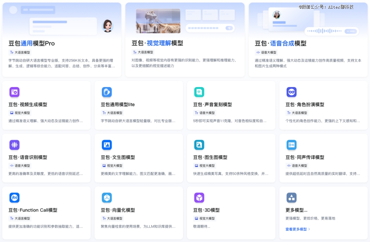Click the 豆包·同声传译模型 icon
370x242 pixels.
pyautogui.click(x=292, y=145)
